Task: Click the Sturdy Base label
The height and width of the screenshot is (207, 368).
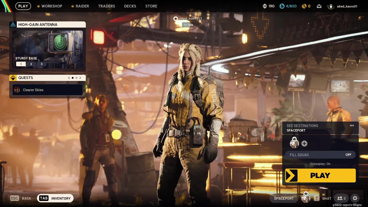Action: pos(26,58)
